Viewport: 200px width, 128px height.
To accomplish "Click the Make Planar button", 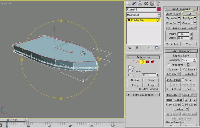I will click(174, 100).
